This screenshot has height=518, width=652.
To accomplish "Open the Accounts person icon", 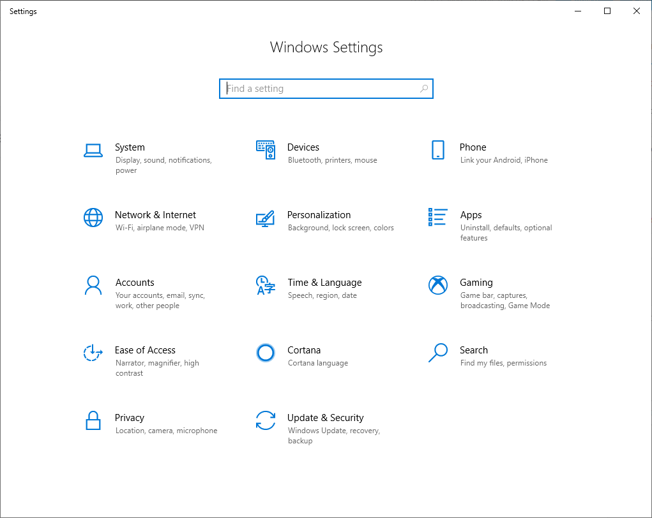I will [93, 285].
